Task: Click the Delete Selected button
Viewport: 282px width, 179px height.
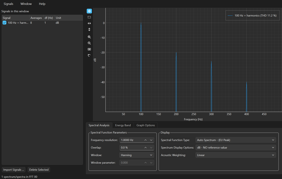Action: click(39, 170)
